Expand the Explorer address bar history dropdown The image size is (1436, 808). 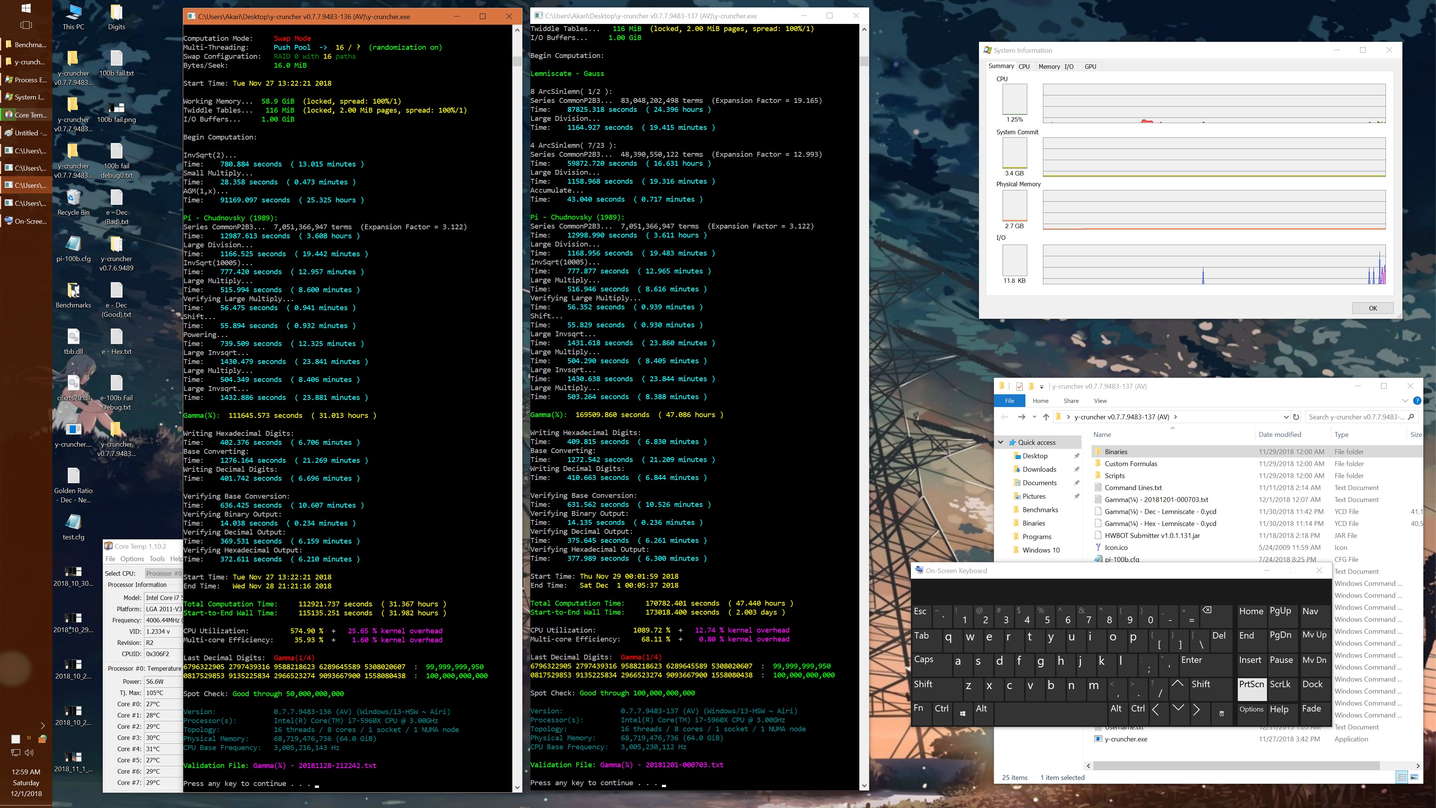tap(1286, 417)
